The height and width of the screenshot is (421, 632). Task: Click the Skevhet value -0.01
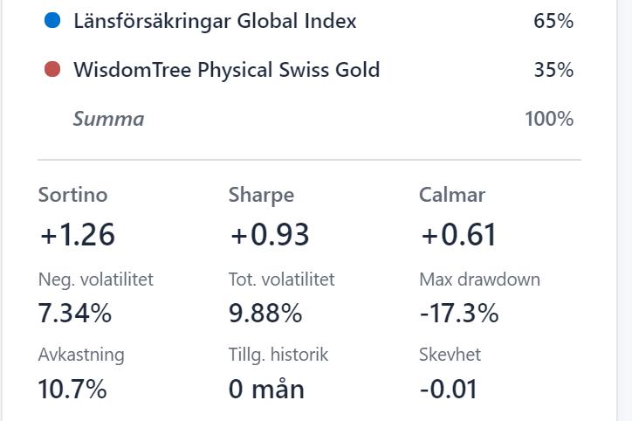click(450, 388)
